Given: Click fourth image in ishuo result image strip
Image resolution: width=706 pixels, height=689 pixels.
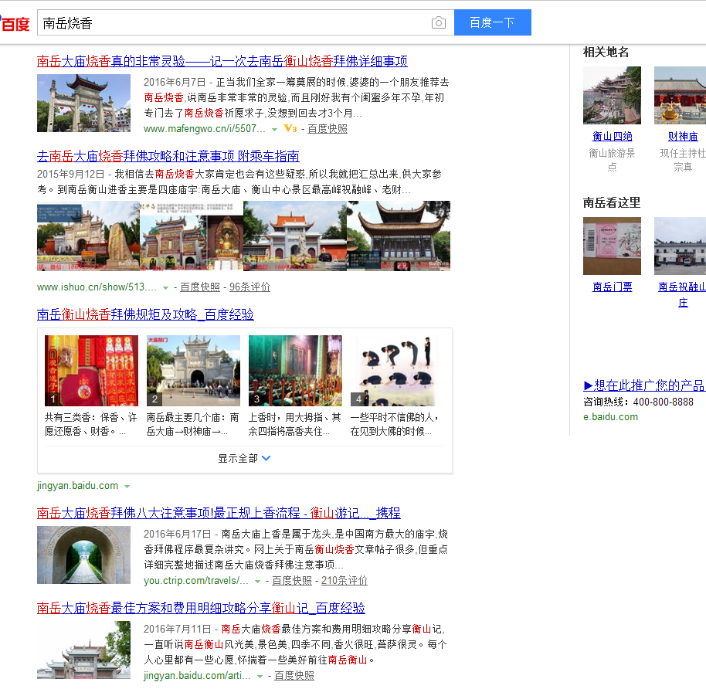Looking at the screenshot, I should pos(399,236).
